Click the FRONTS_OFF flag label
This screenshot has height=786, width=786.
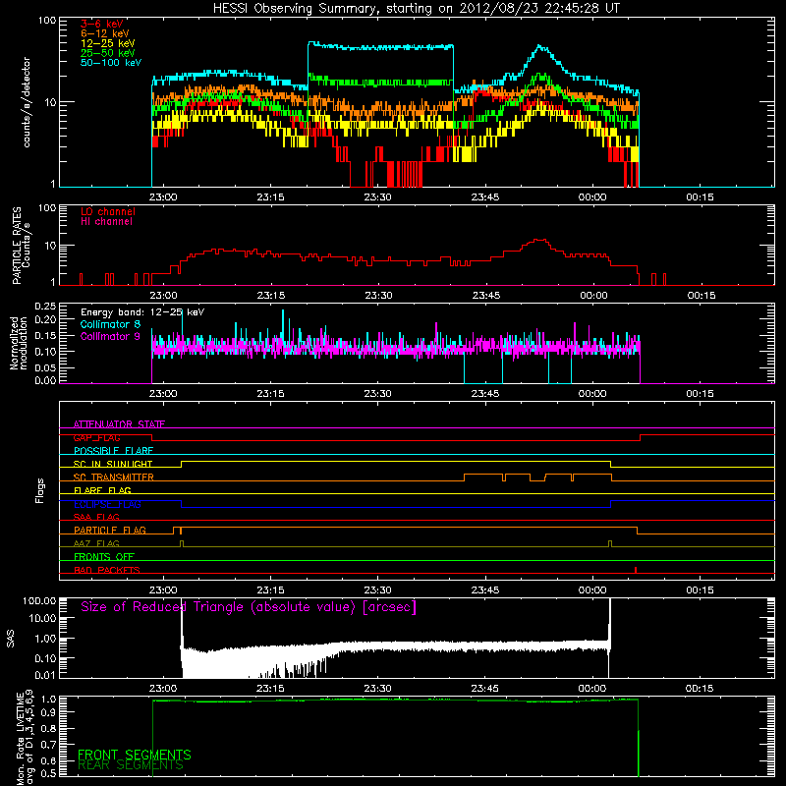[x=104, y=556]
